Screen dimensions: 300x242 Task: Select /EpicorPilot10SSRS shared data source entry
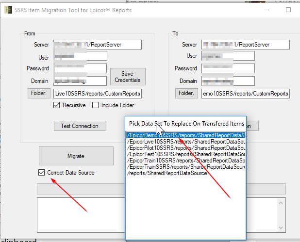[185, 148]
